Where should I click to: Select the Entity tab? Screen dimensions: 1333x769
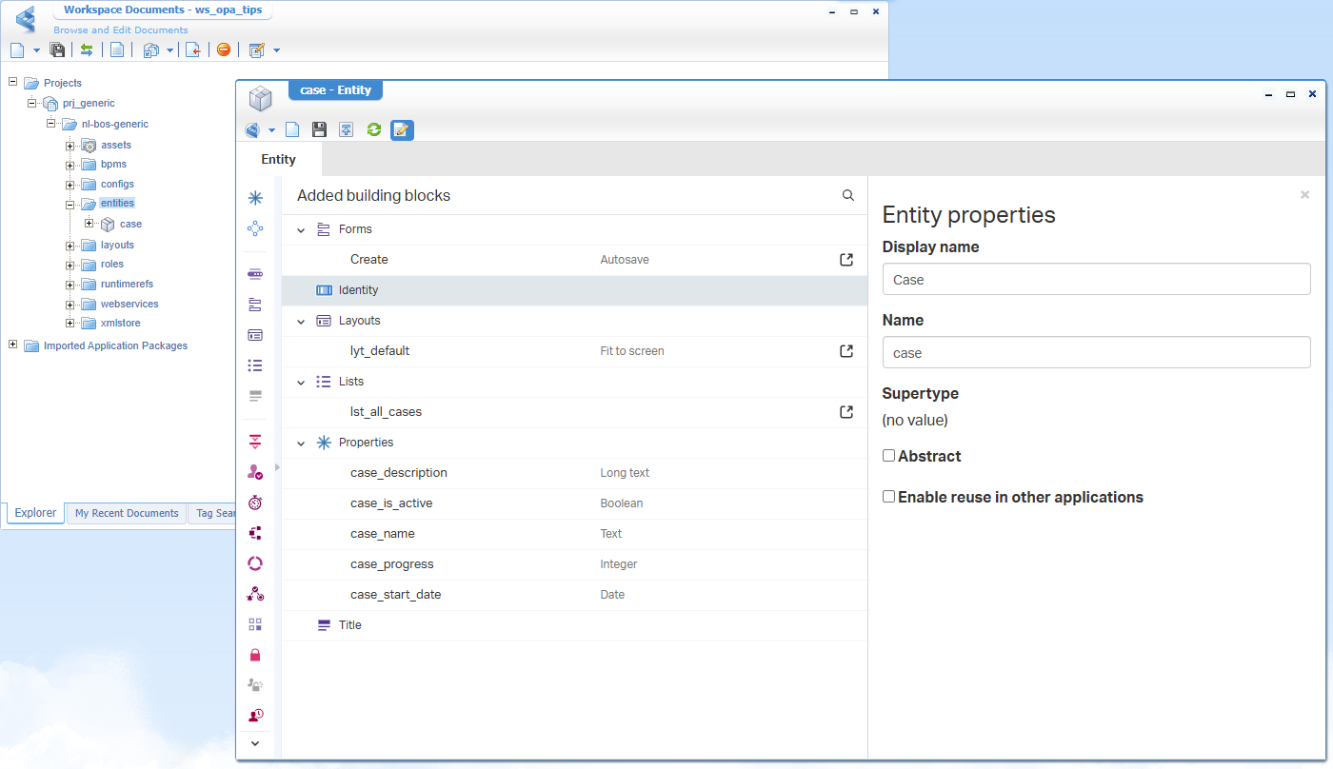coord(278,160)
